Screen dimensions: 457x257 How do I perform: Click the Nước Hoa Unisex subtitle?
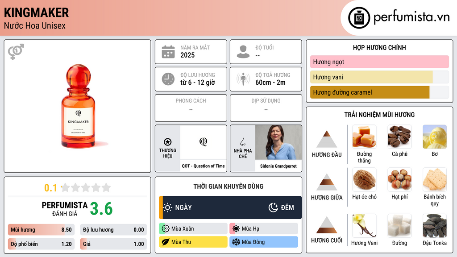[35, 25]
